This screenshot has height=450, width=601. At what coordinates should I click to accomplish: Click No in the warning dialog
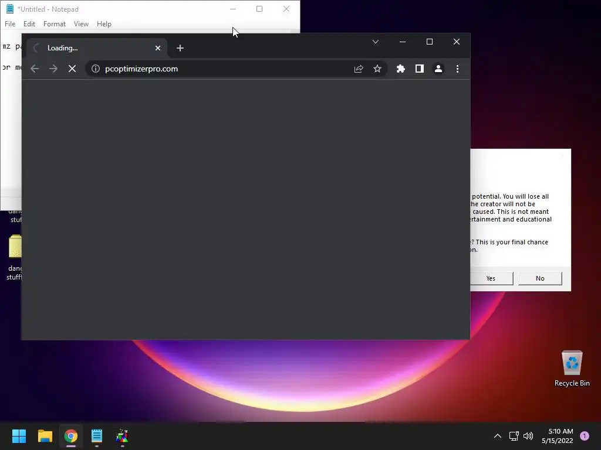[540, 278]
